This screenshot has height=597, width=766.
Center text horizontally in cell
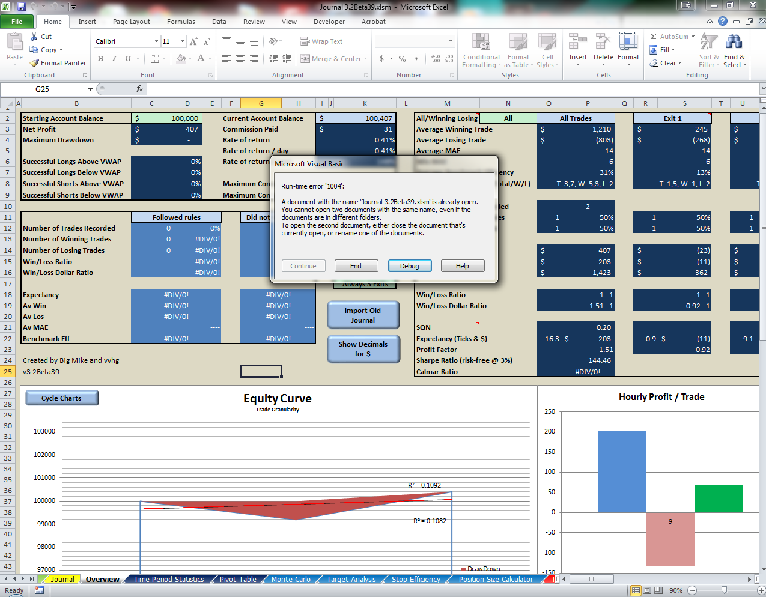[x=240, y=59]
